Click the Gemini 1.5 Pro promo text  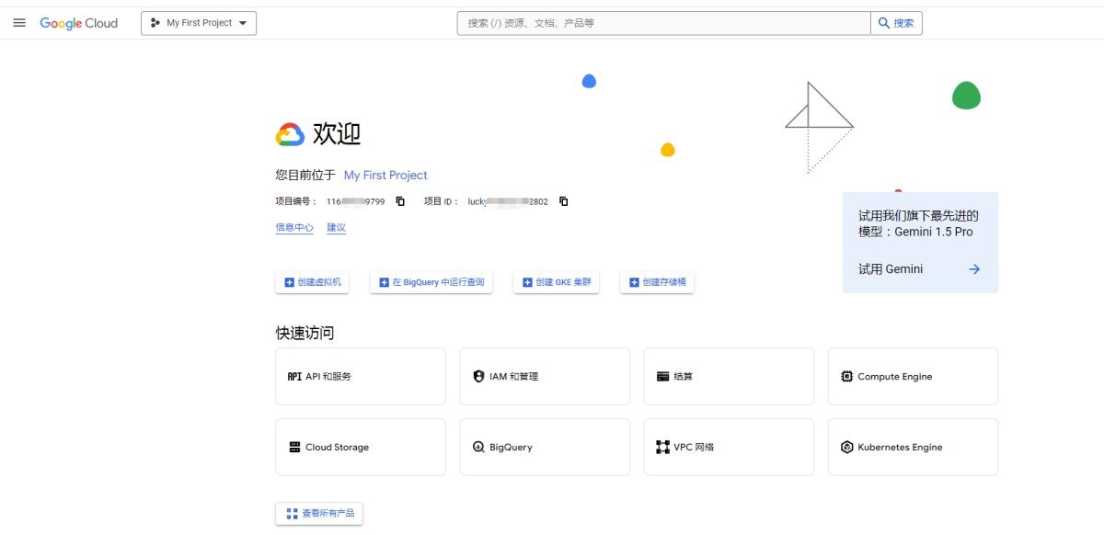[x=916, y=224]
